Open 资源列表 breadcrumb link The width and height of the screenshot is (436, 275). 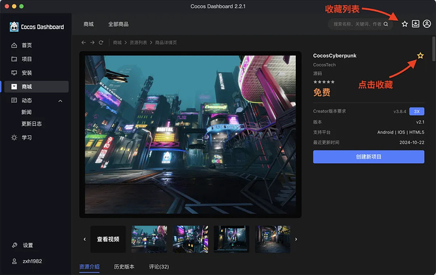pos(138,42)
